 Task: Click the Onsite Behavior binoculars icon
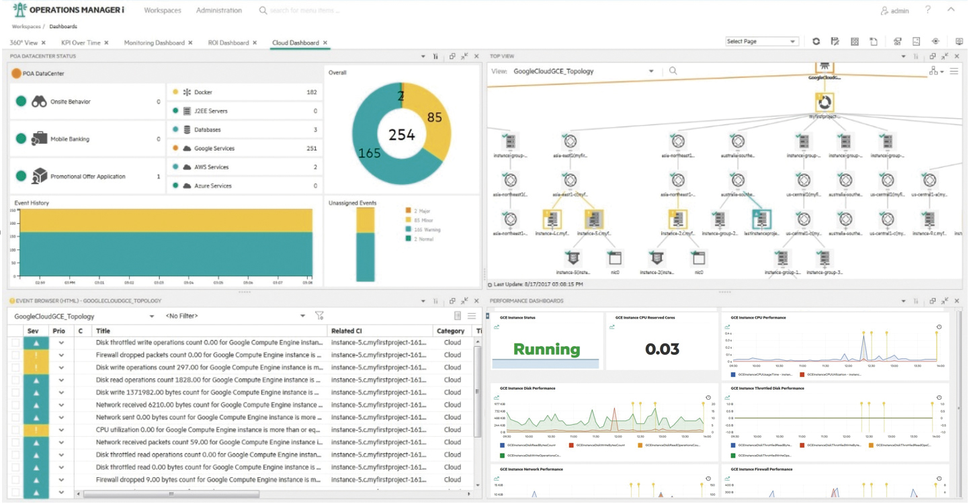(x=39, y=101)
